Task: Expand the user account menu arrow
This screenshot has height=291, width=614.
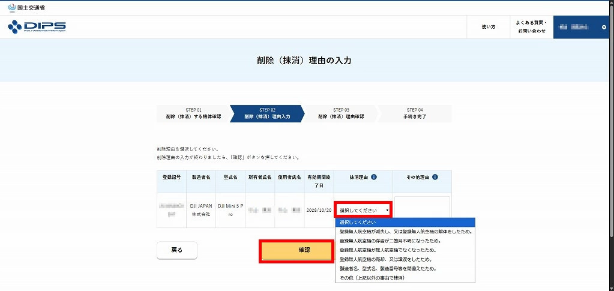Action: (x=604, y=27)
